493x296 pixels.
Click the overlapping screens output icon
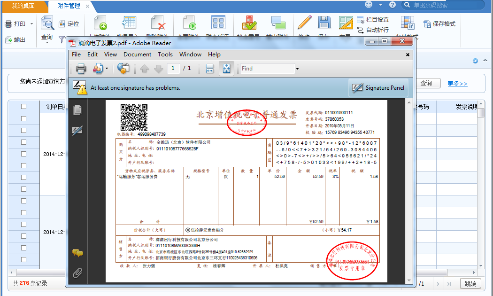click(278, 23)
